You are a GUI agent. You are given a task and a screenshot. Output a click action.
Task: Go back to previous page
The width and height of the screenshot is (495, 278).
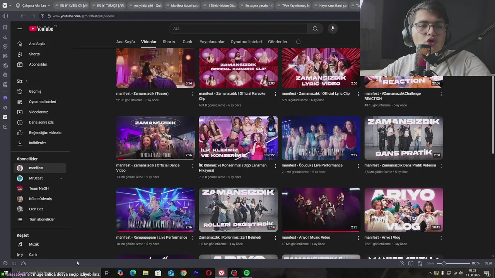pos(23,16)
